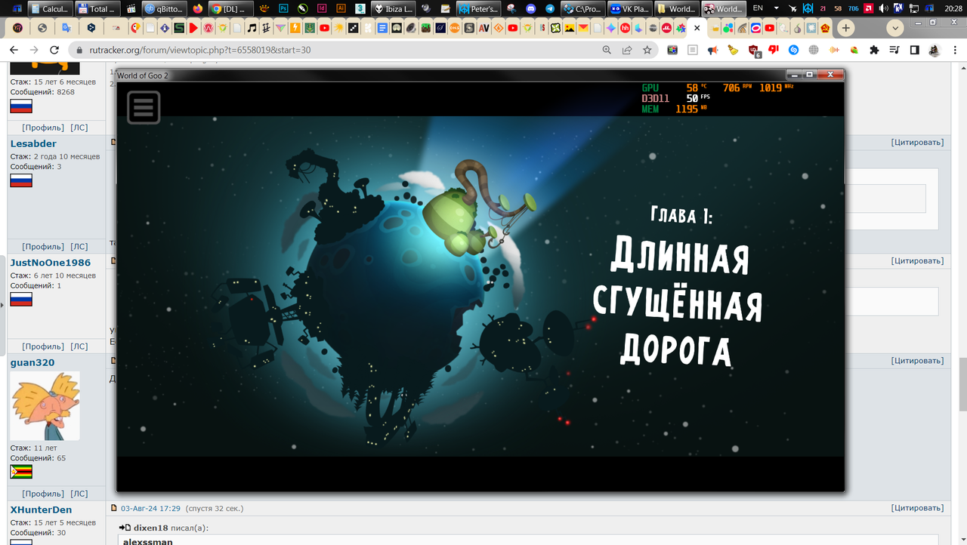
Task: Click [Профиль] under guan320
Action: [43, 494]
